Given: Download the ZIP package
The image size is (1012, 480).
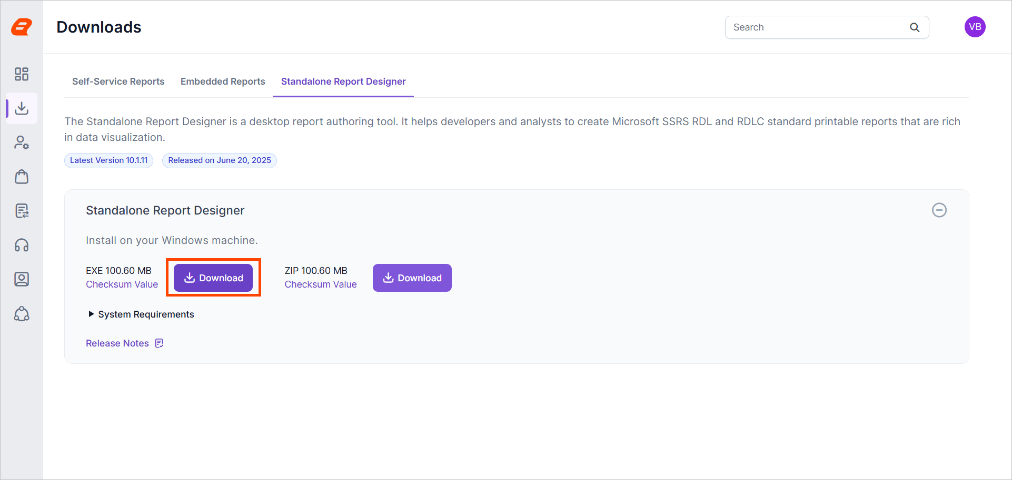Looking at the screenshot, I should 412,278.
